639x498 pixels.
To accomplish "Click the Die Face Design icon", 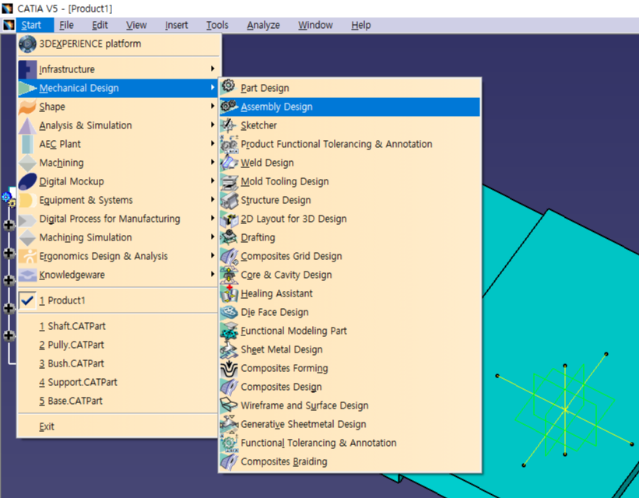I will pos(229,312).
